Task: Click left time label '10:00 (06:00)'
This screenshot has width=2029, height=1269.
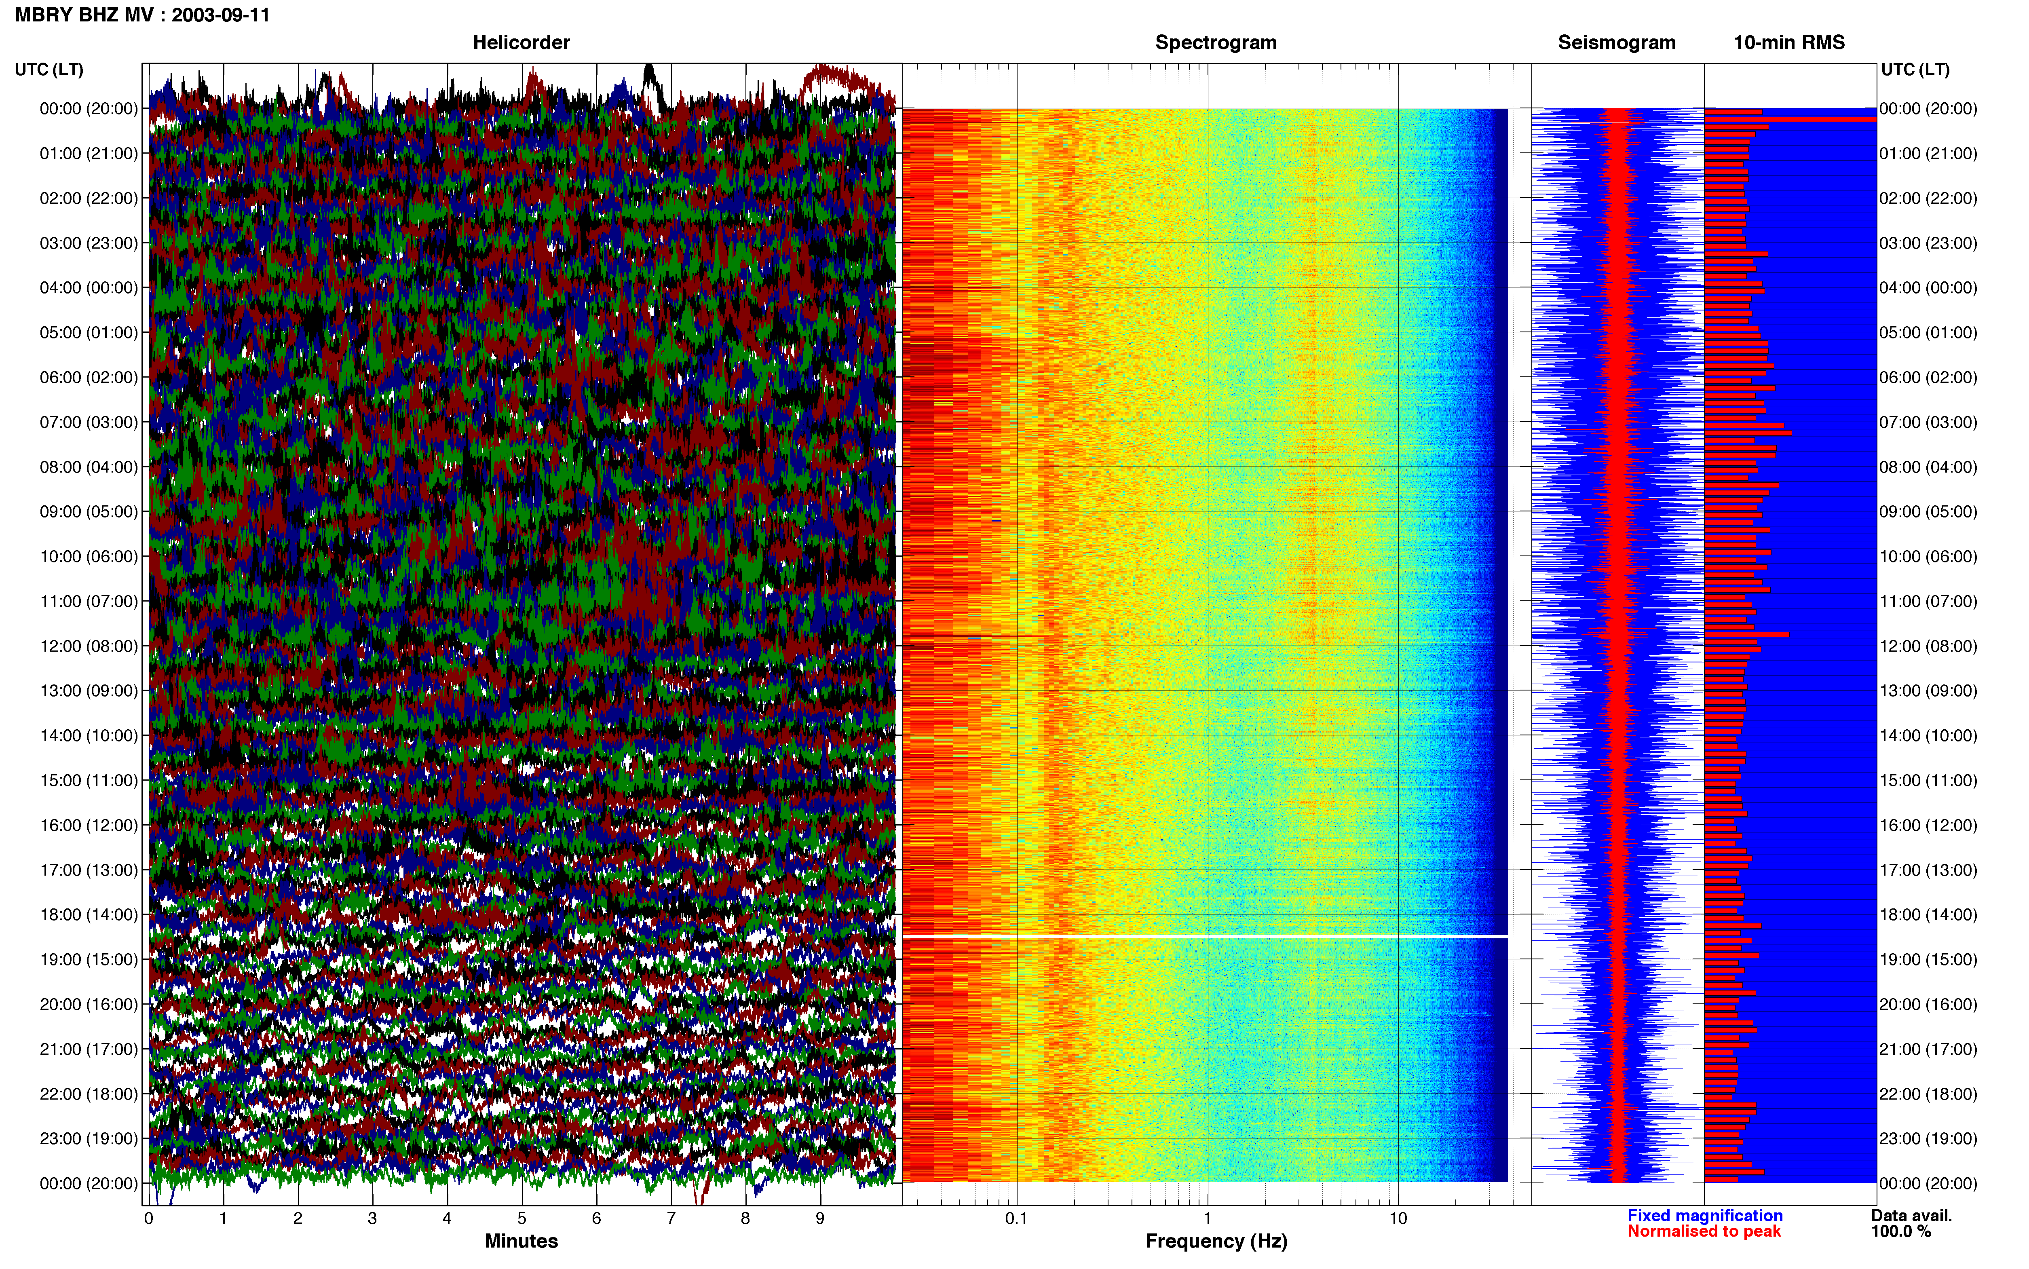Action: click(89, 556)
